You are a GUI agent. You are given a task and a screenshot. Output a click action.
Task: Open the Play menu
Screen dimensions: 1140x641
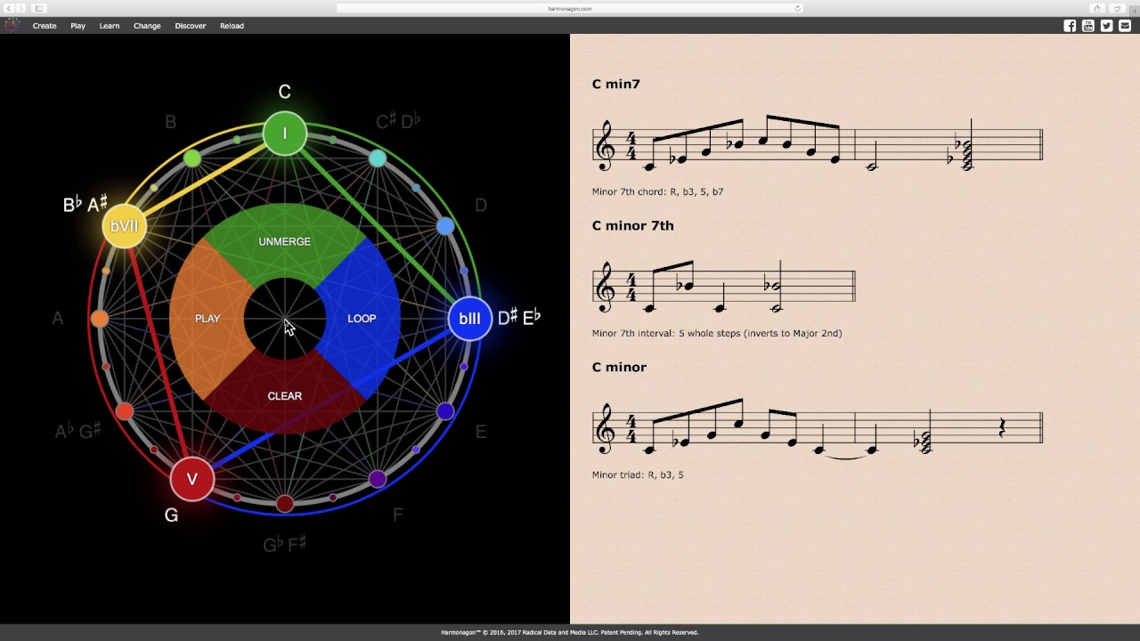[x=78, y=26]
